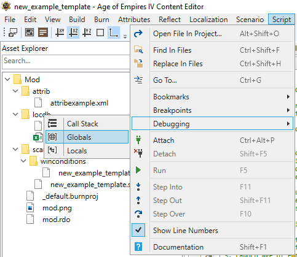Click the Step Over curved arrow icon
Image resolution: width=297 pixels, height=257 pixels.
click(138, 214)
